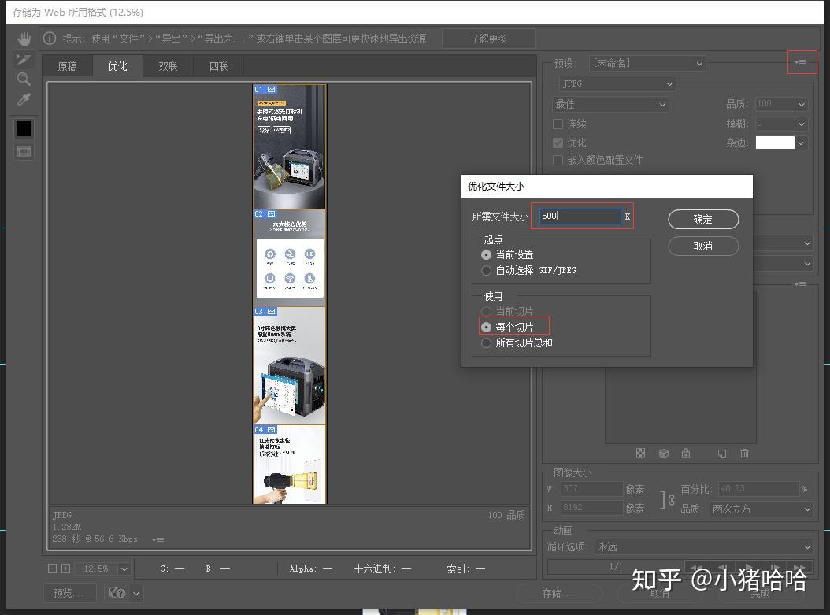Switch to the 优化 tab
830x615 pixels.
(117, 66)
